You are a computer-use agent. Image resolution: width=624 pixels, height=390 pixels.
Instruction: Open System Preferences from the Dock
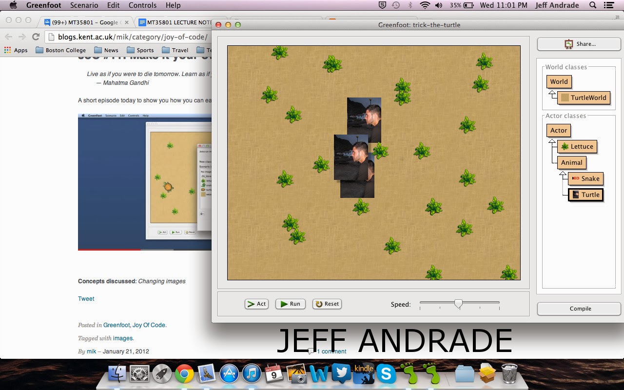point(139,374)
